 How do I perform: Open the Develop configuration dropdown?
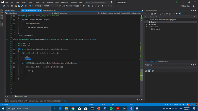pyautogui.click(x=39, y=6)
